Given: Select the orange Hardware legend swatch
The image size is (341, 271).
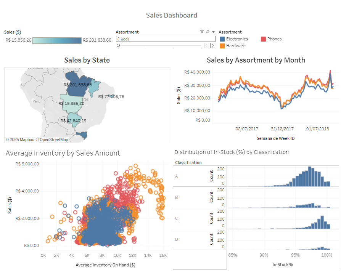Looking at the screenshot, I should pyautogui.click(x=222, y=46).
